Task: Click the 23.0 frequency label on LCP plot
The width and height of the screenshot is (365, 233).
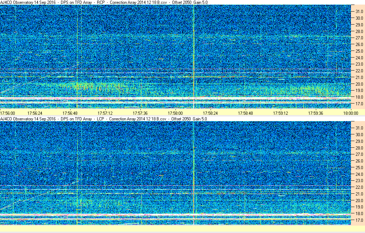Action: tap(359, 180)
